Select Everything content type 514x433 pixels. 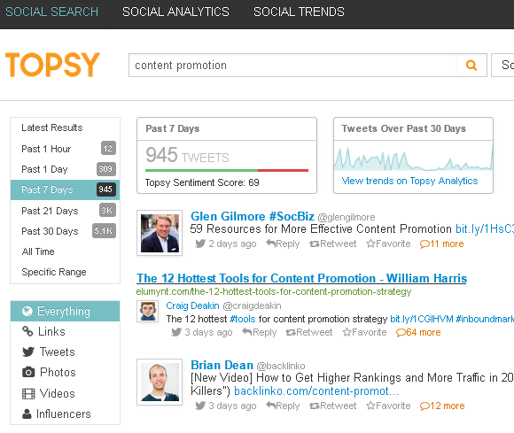[x=66, y=311]
